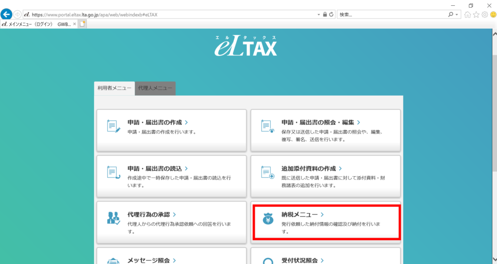Screen dimensions: 497x264
Task: Click the 申請・届出書の作成 document icon
Action: tap(113, 126)
